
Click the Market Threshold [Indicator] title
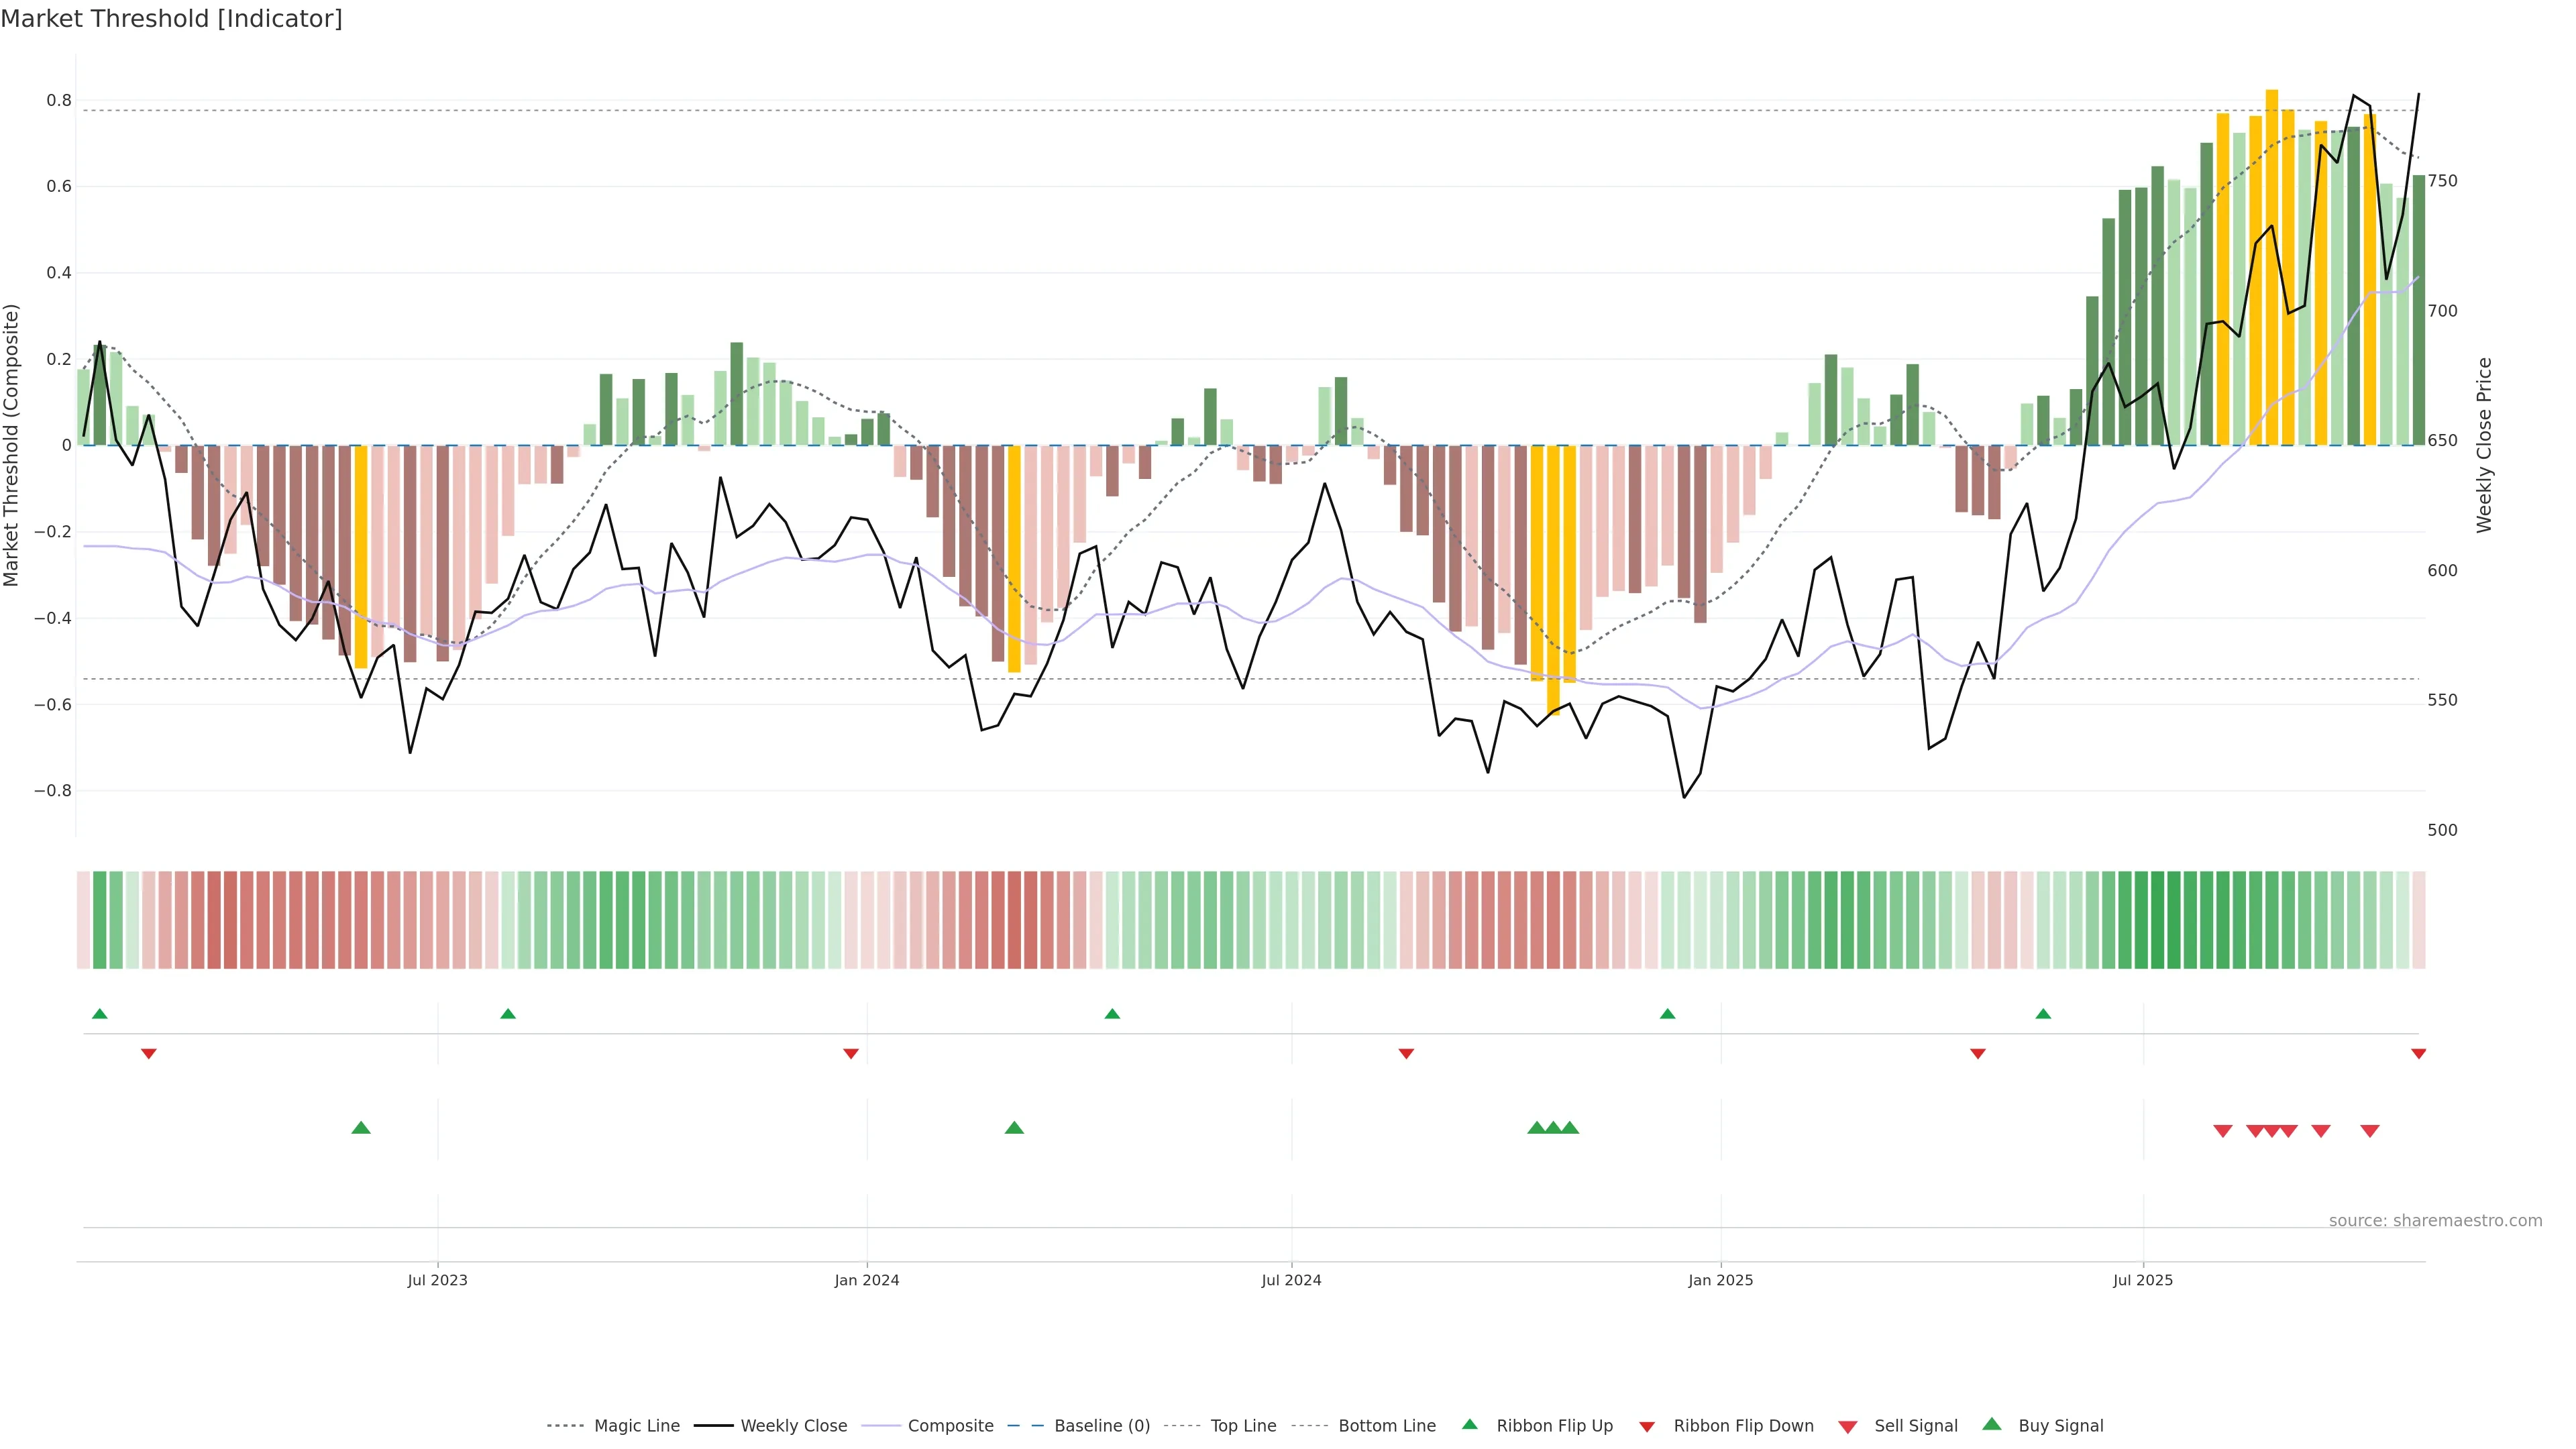pos(171,19)
